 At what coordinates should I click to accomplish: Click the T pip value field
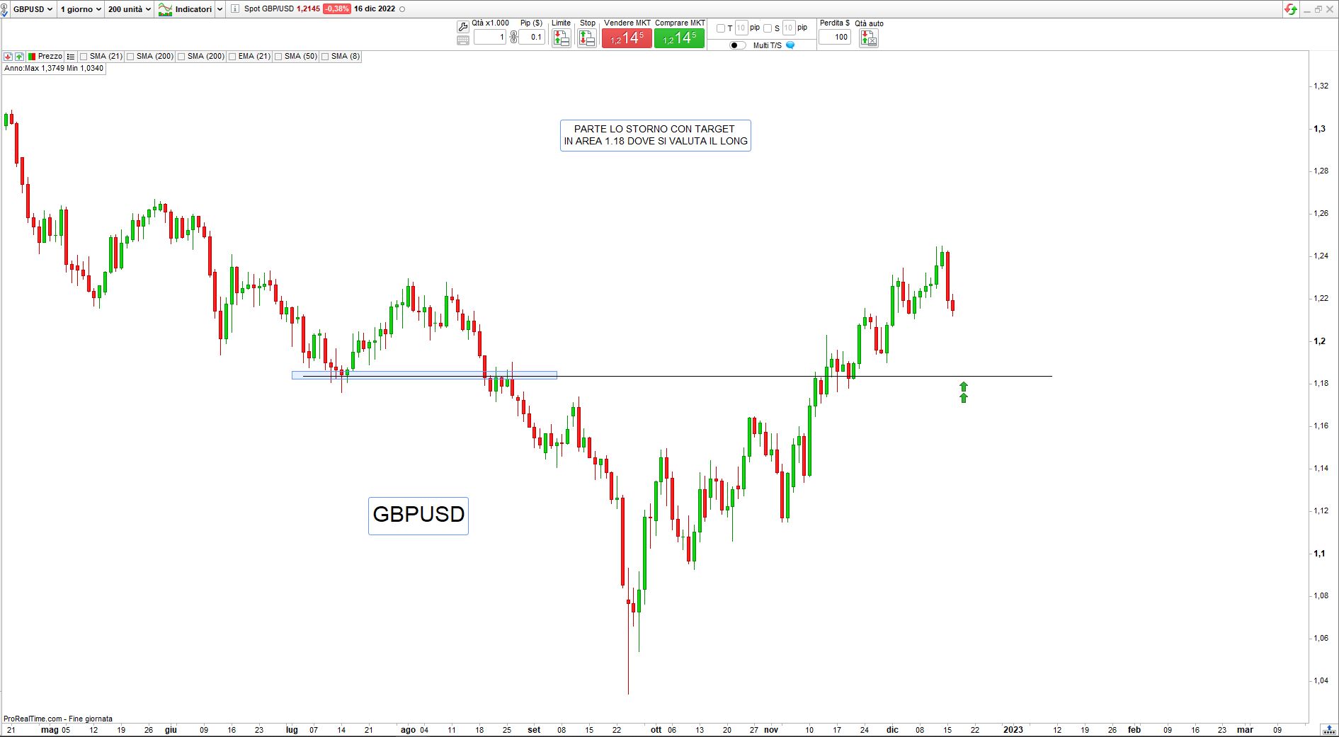point(741,28)
